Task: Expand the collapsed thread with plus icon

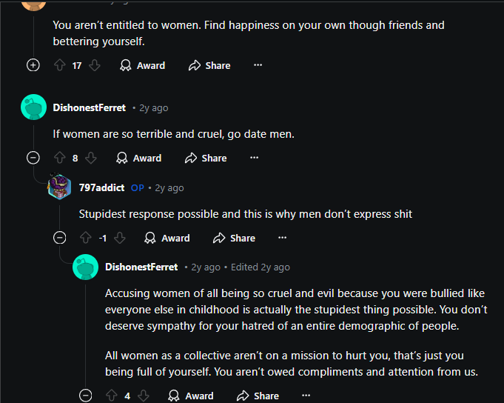Action: (x=33, y=65)
